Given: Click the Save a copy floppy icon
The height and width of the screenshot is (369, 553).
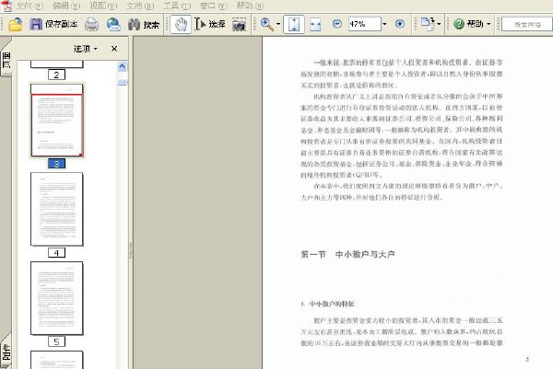Looking at the screenshot, I should [36, 24].
